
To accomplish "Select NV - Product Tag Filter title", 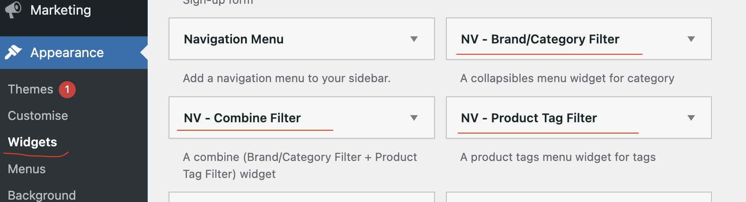I will pos(529,118).
